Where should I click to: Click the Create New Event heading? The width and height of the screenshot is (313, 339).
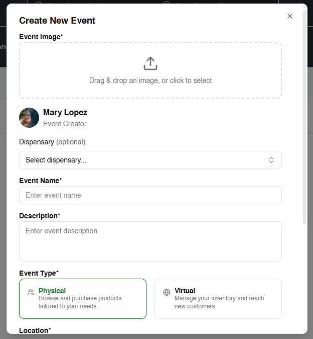coord(57,21)
